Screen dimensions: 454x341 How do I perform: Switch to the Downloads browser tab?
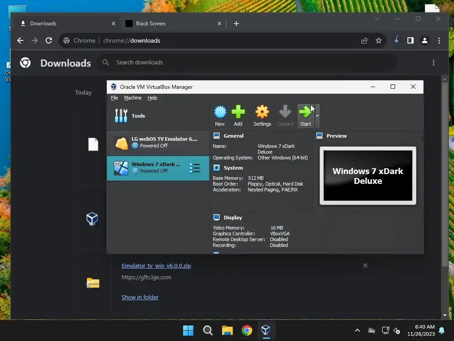coord(67,24)
